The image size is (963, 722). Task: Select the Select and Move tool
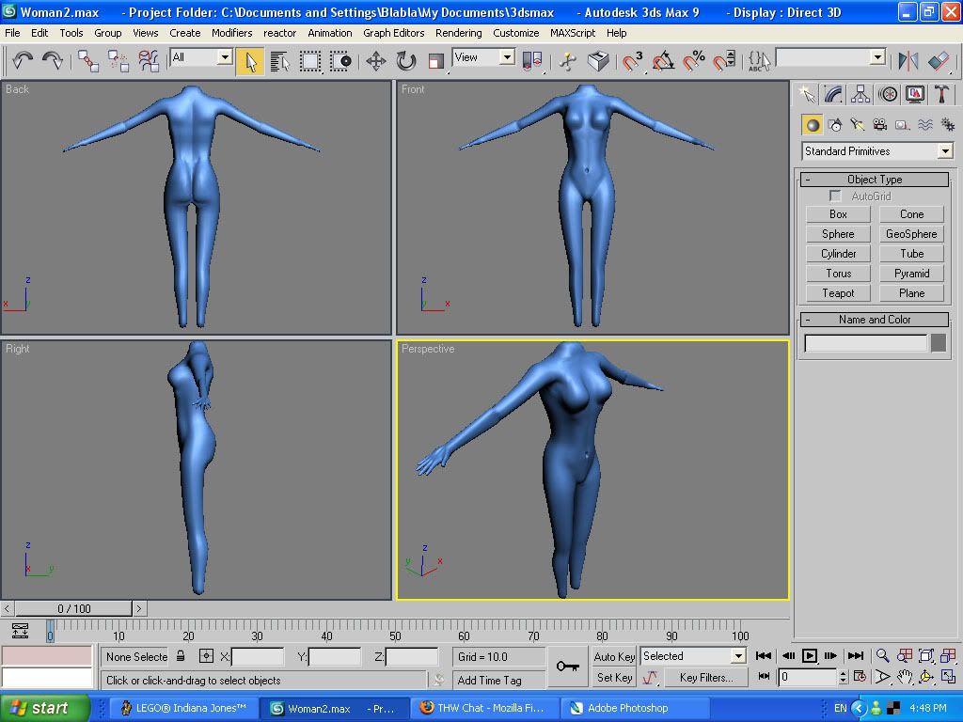pos(376,61)
